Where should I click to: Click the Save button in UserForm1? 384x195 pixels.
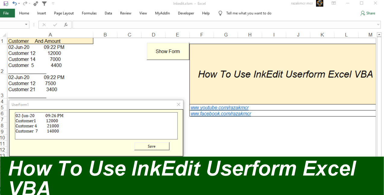[152, 146]
